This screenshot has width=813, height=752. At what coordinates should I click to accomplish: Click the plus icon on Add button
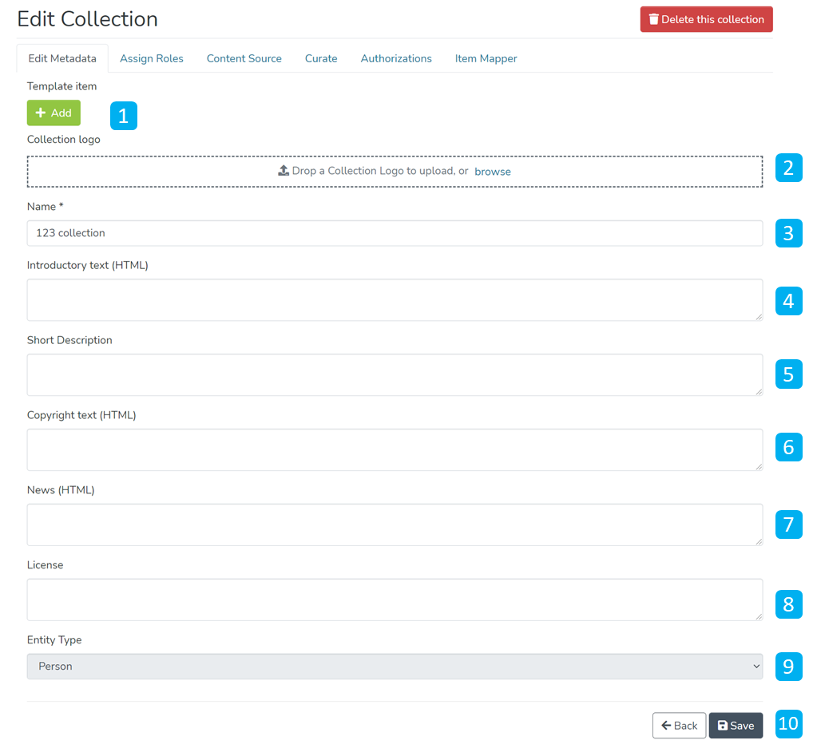pos(41,113)
